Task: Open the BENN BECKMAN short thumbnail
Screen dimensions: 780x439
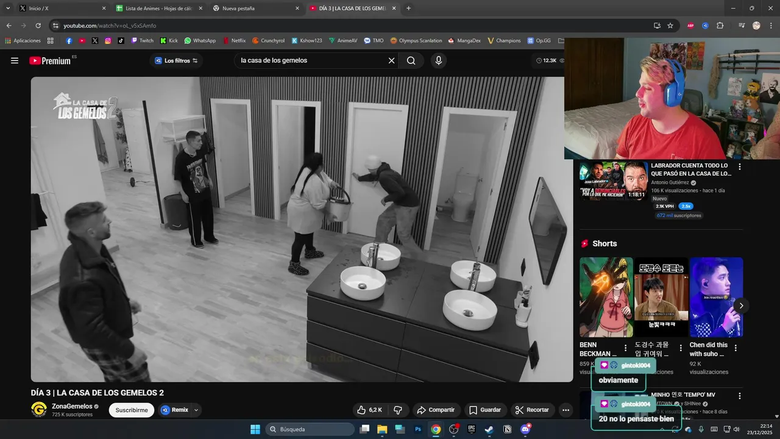Action: coord(606,297)
